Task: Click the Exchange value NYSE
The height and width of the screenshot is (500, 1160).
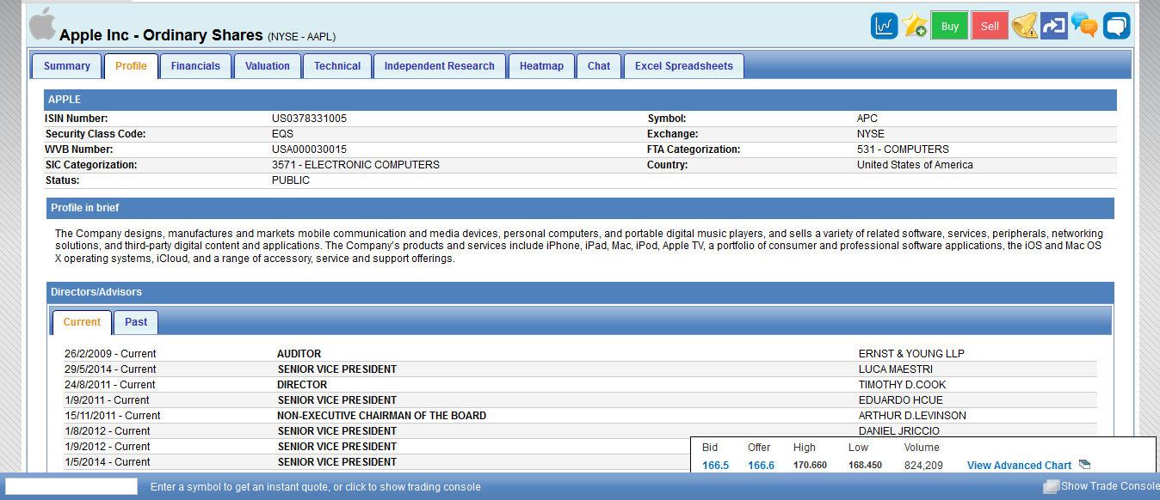Action: click(x=872, y=134)
